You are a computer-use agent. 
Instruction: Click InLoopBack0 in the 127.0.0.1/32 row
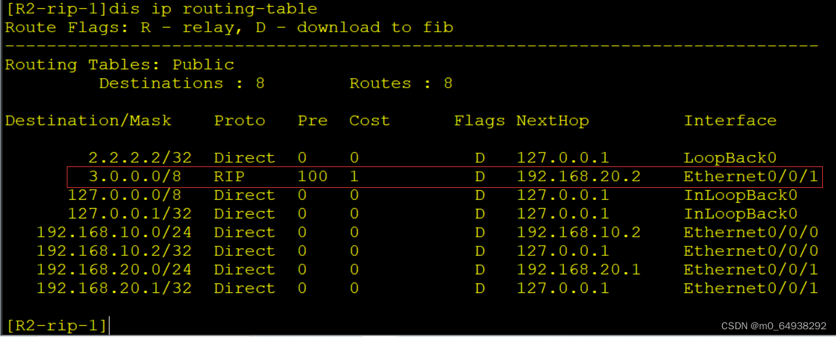(x=741, y=214)
